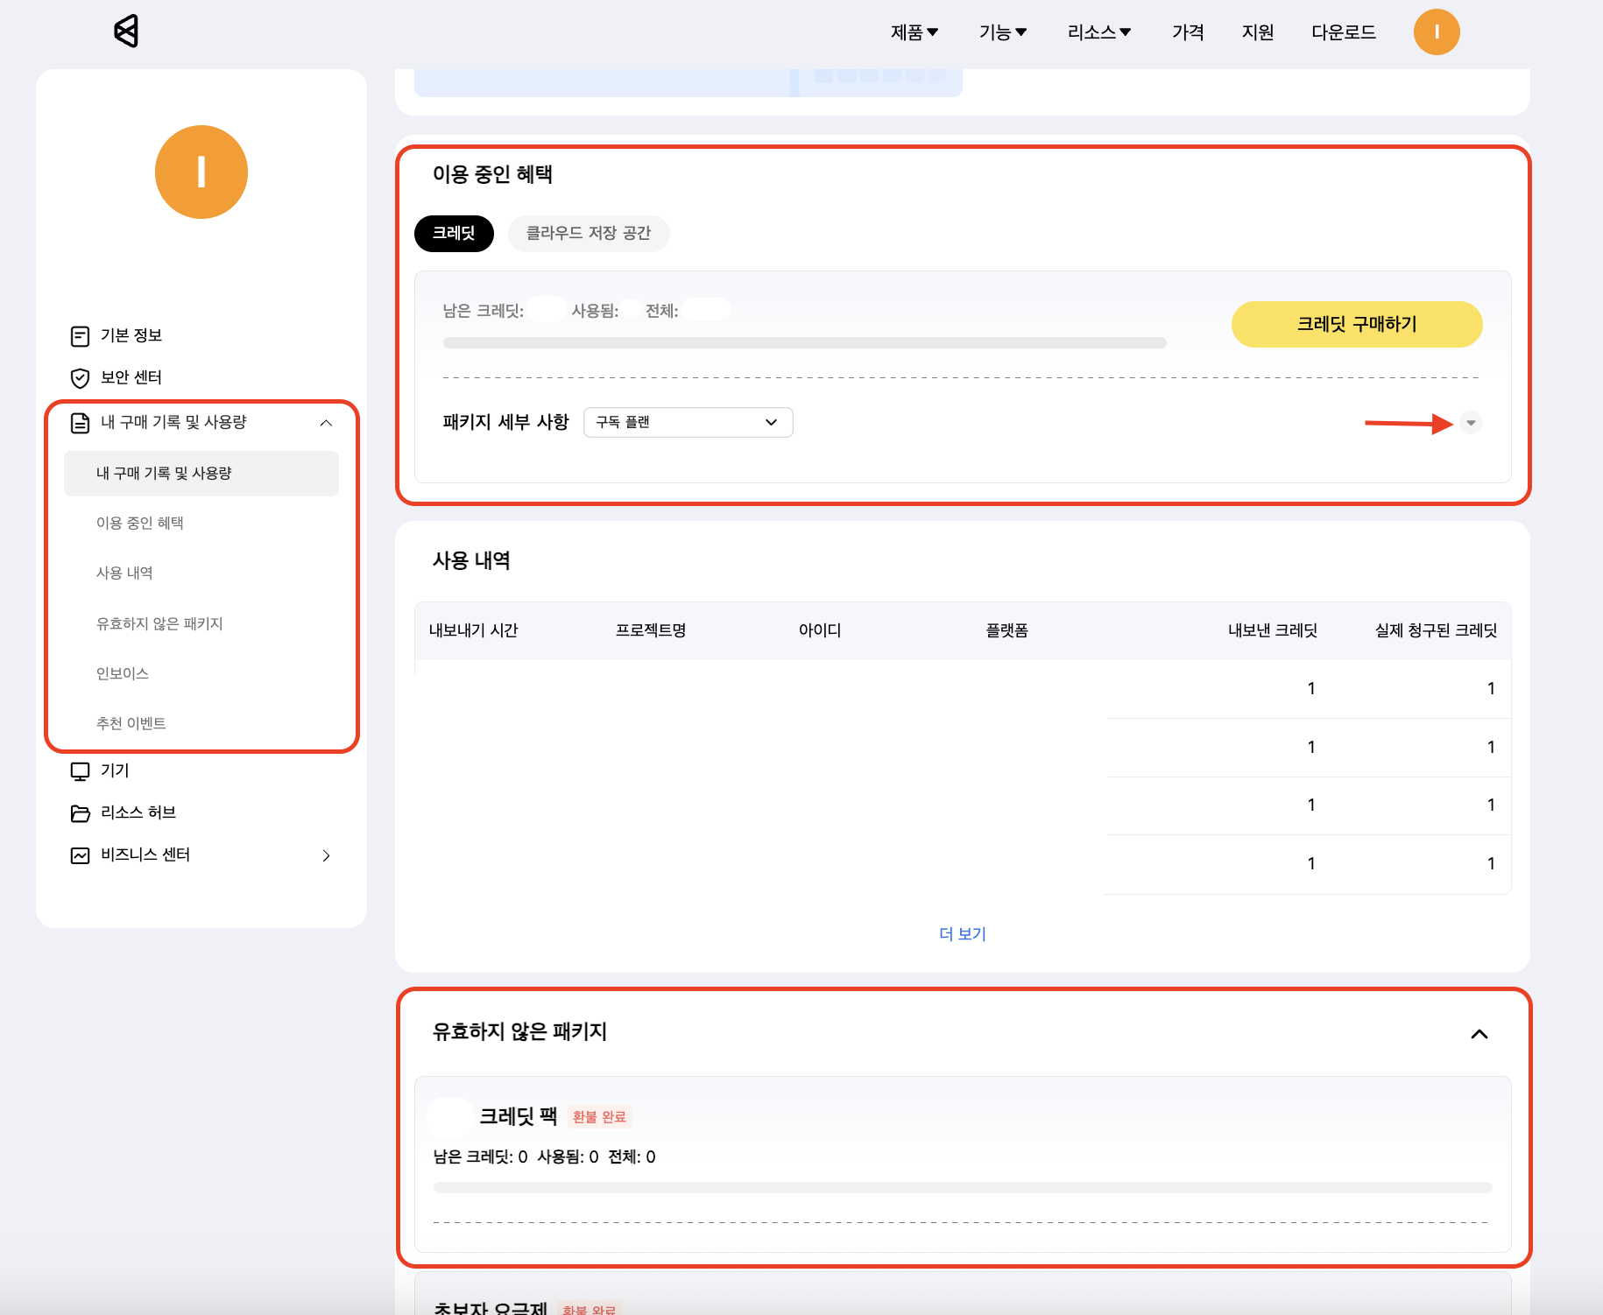The width and height of the screenshot is (1603, 1315).
Task: Click the remaining credits progress bar
Action: coord(804,343)
